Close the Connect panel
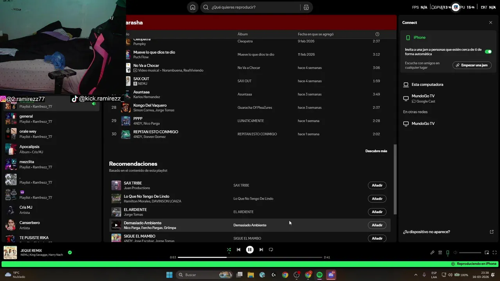Image resolution: width=500 pixels, height=281 pixels. tap(491, 23)
